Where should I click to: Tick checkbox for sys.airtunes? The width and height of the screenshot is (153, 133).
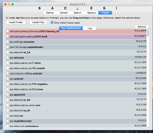[x=7, y=57]
